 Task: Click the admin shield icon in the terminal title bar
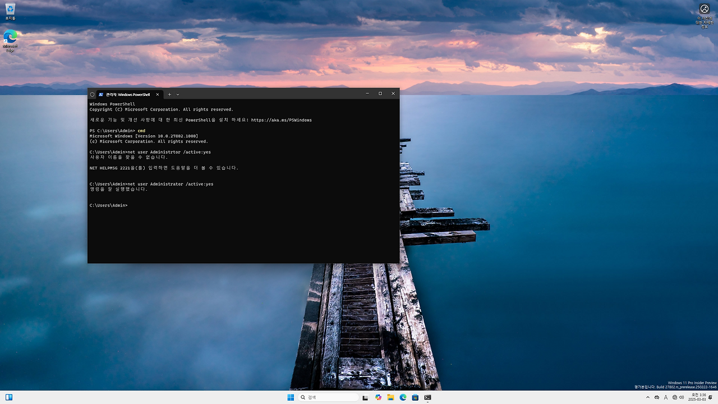92,94
